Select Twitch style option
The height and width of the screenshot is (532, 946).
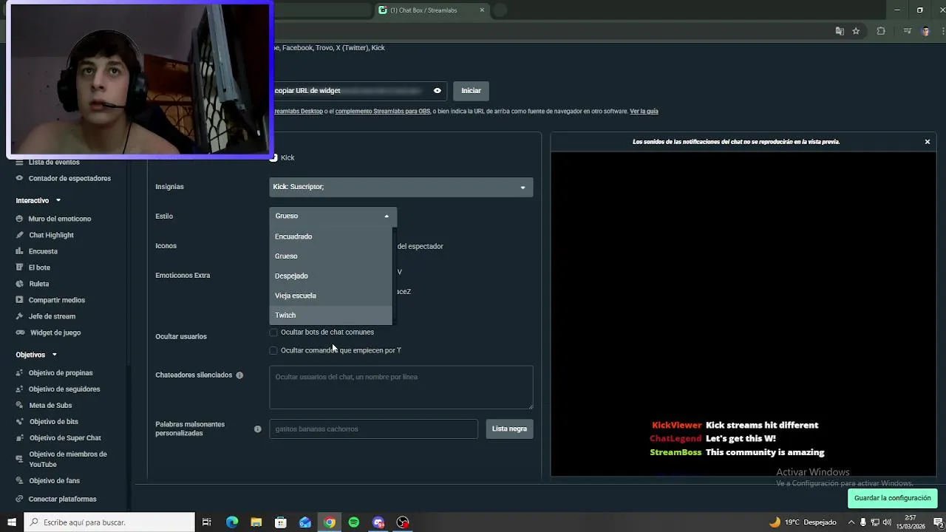pyautogui.click(x=331, y=315)
